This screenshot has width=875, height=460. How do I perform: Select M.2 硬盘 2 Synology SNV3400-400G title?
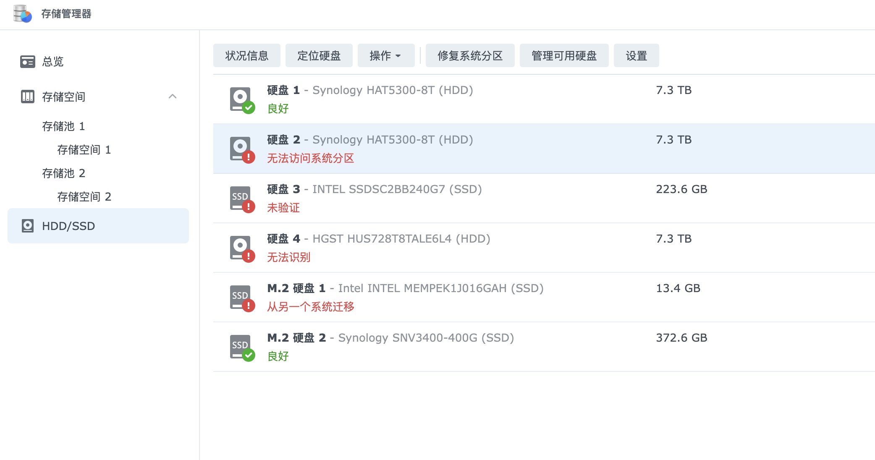click(x=390, y=338)
